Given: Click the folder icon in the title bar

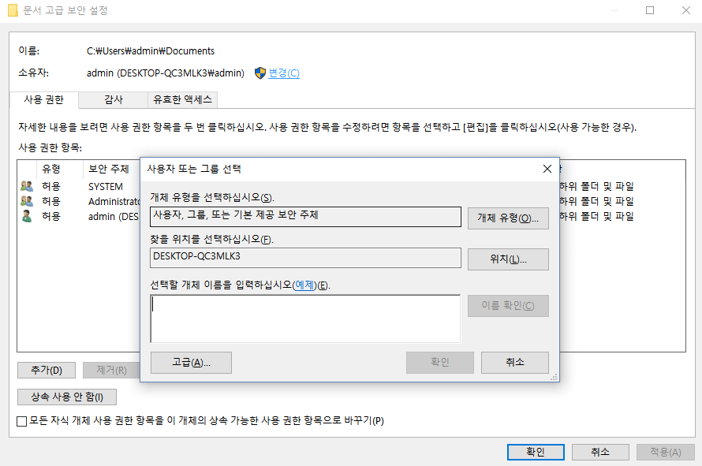Looking at the screenshot, I should coord(12,10).
